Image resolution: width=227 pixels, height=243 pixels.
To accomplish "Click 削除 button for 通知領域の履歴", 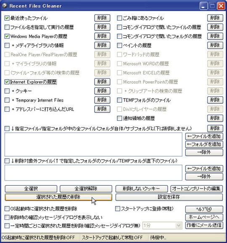I will click(215, 118).
